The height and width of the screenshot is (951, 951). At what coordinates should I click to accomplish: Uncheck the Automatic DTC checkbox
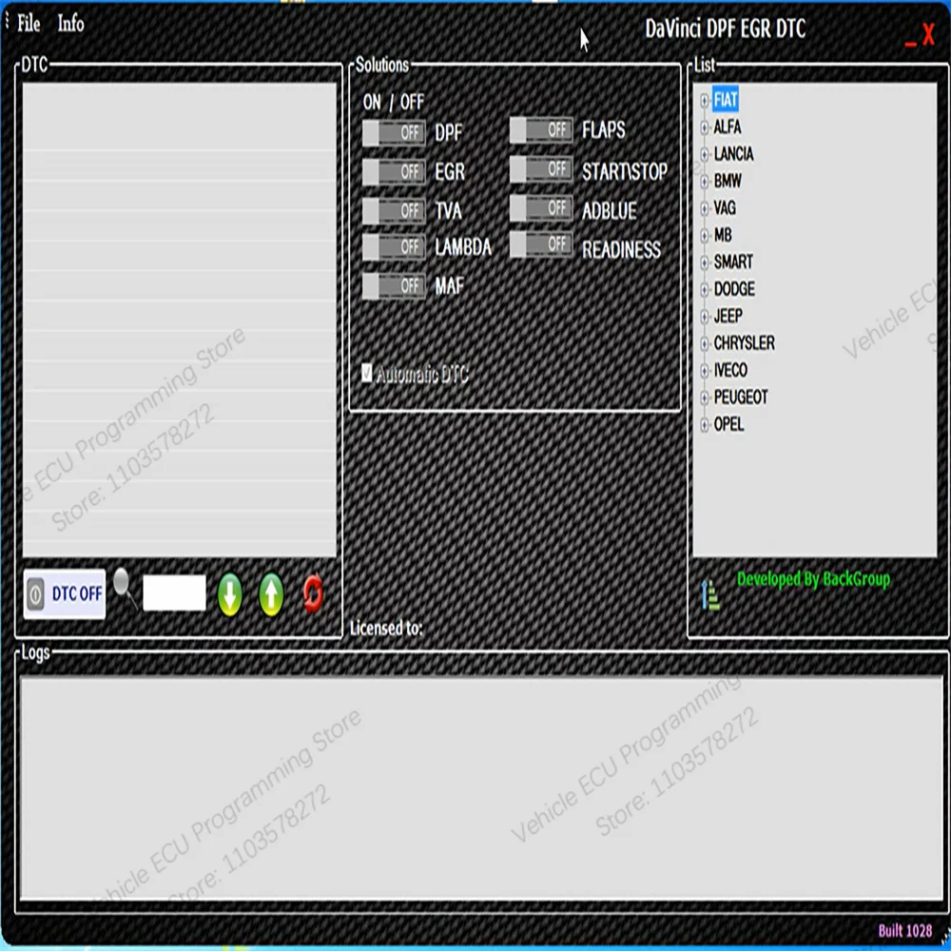tap(366, 373)
